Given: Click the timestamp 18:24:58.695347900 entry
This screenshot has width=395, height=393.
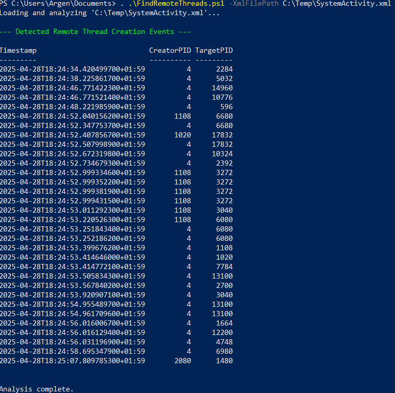Looking at the screenshot, I should pos(73,351).
